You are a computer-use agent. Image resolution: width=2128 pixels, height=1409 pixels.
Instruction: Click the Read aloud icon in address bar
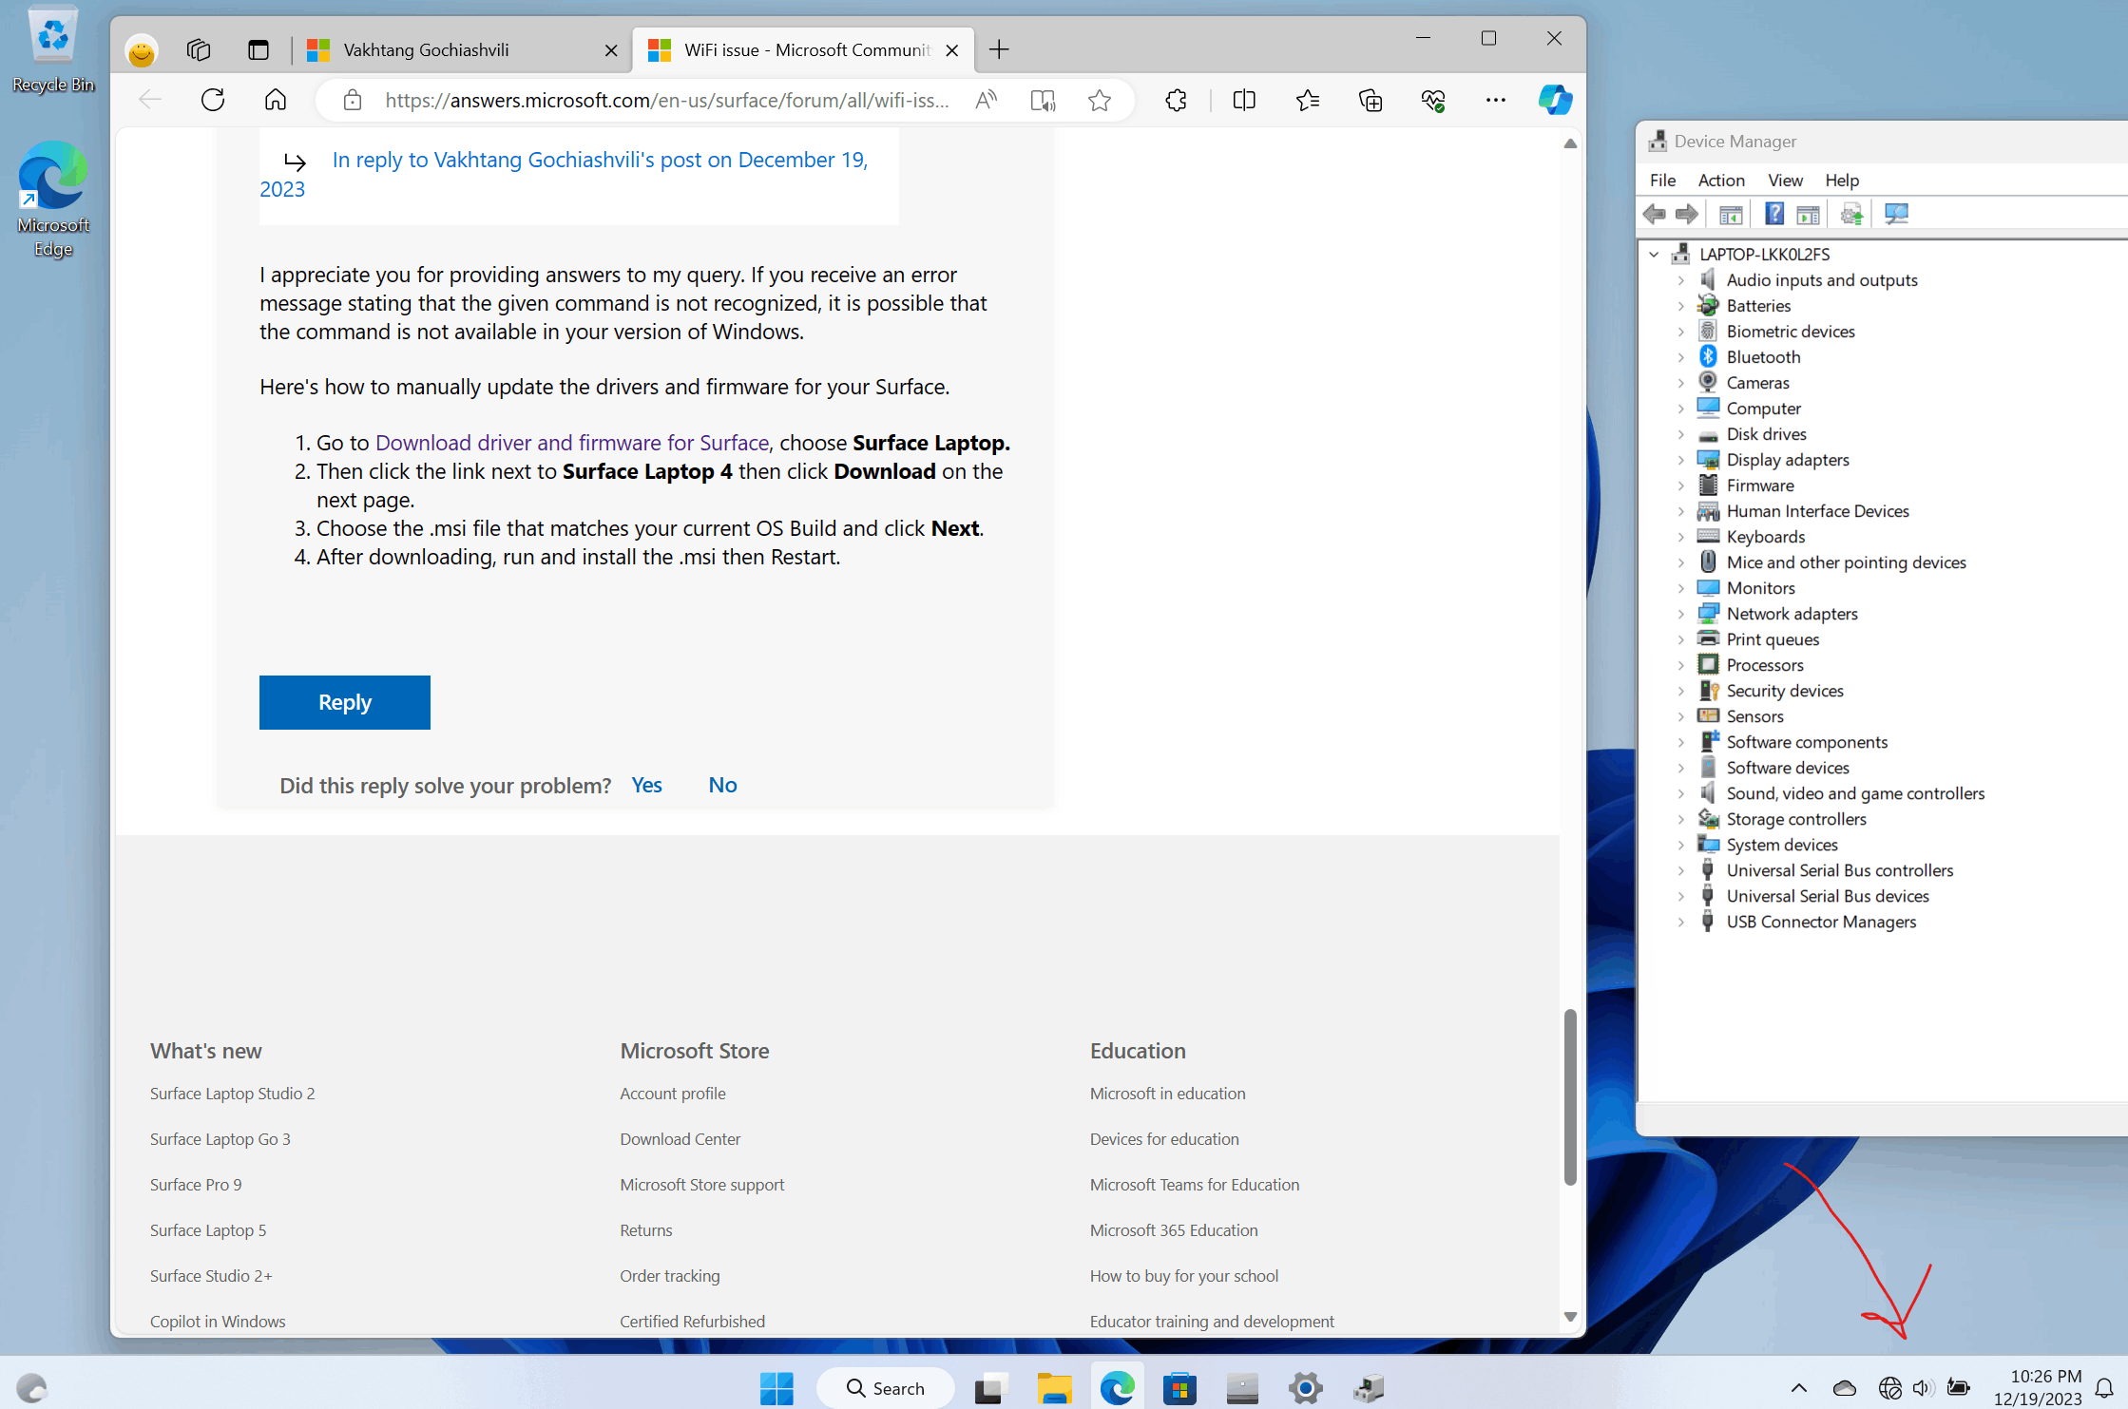(986, 100)
